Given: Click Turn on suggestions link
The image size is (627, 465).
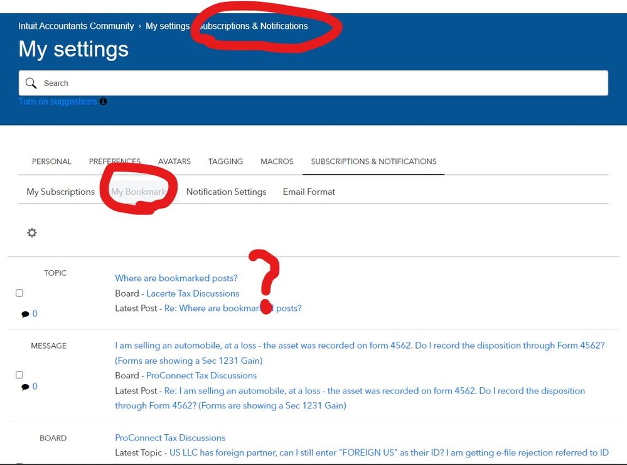Looking at the screenshot, I should coord(58,102).
